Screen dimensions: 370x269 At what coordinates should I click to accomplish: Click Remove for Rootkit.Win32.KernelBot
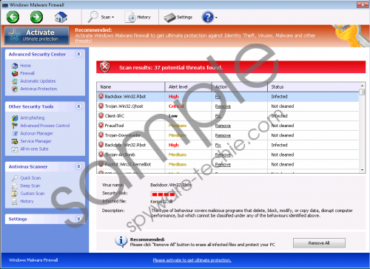(x=223, y=164)
